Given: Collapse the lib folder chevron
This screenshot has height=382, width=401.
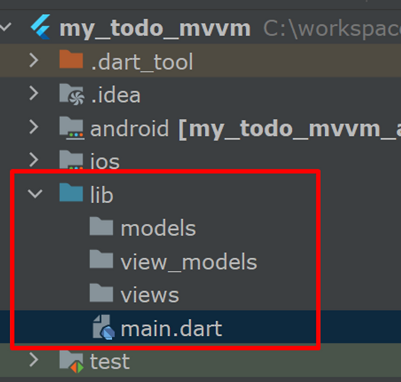Looking at the screenshot, I should 35,194.
